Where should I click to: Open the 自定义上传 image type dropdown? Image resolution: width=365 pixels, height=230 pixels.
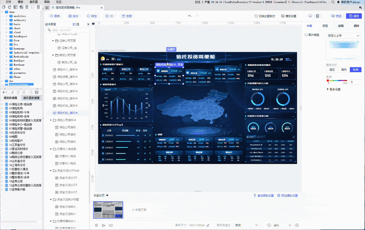pos(343,35)
